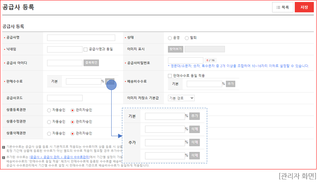This screenshot has height=184, width=322.
Task: Click the 공급사코드 input field
Action: tap(65, 98)
